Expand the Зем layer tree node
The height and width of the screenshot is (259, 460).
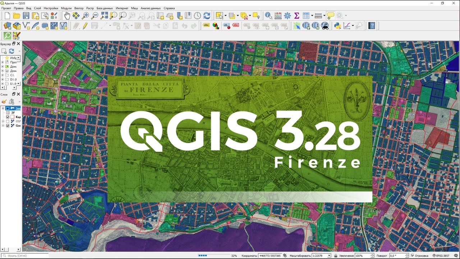pyautogui.click(x=3, y=108)
